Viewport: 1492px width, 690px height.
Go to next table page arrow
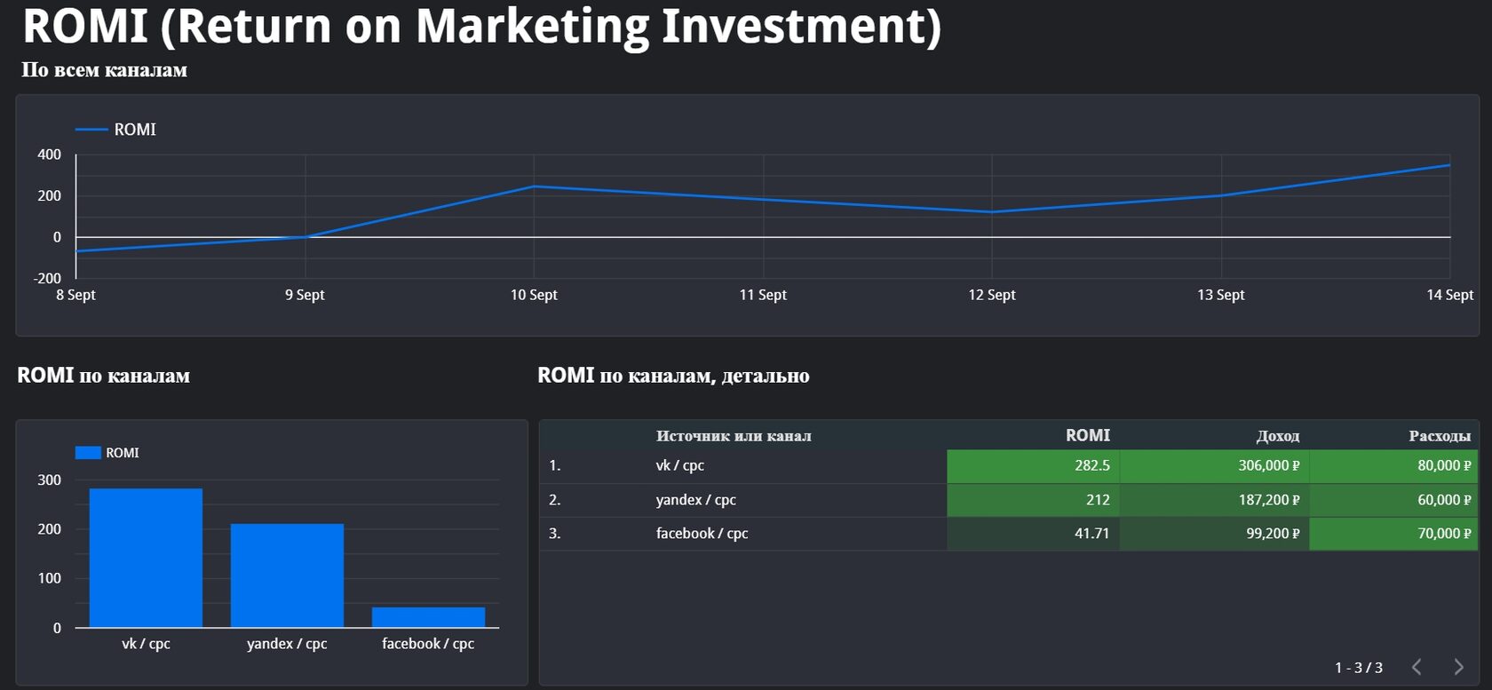[1458, 667]
